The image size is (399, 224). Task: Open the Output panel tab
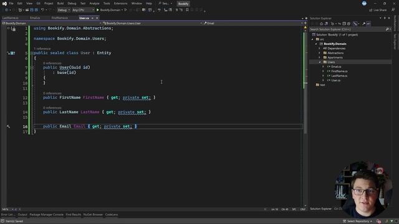22,215
